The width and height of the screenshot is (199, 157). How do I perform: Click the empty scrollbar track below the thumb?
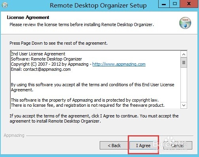(184, 85)
